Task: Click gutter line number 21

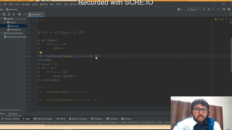Action: 29,56
